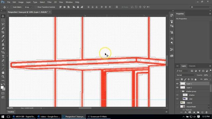Switch to the 3D panel tab
Viewport: 212px width, 119px height.
178,66
